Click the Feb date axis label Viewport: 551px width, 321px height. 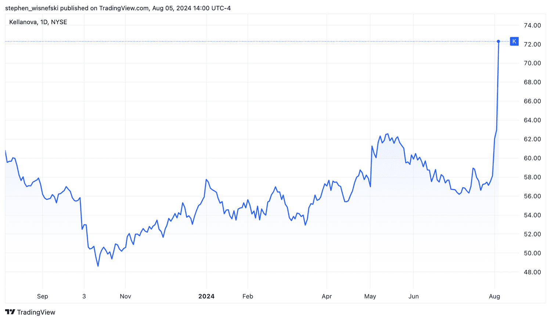[x=248, y=296]
